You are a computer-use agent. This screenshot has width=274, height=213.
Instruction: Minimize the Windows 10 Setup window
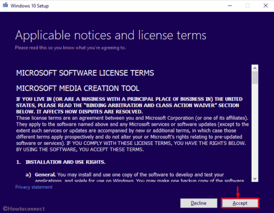(230, 6)
